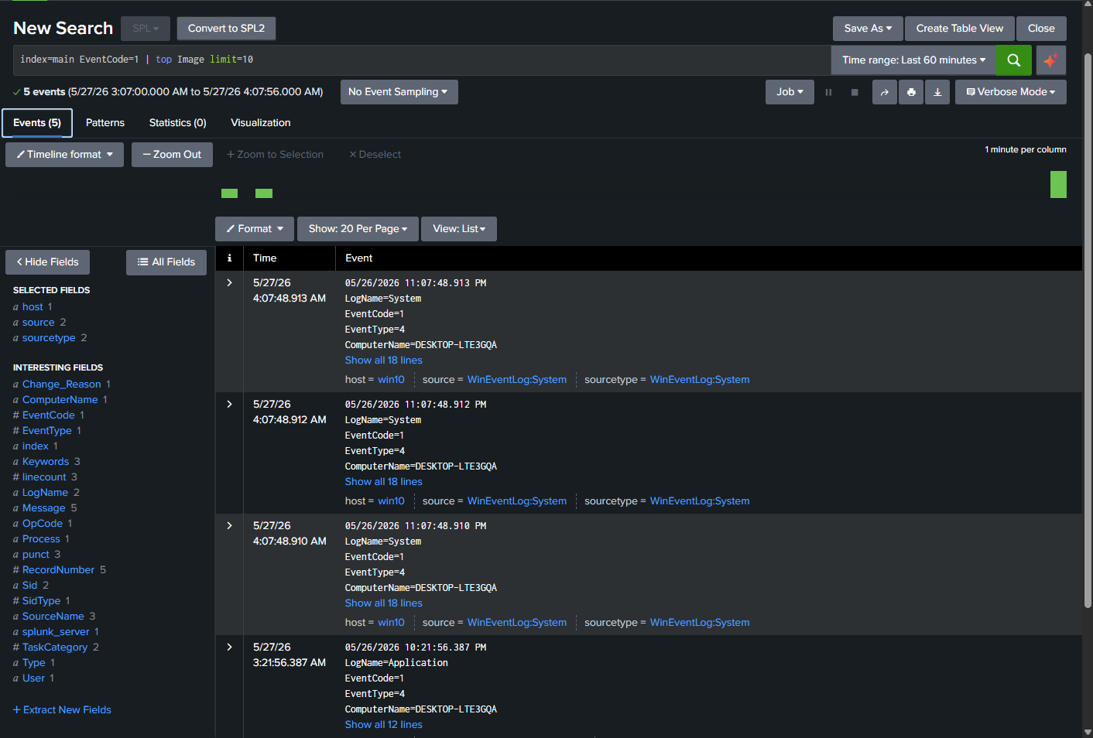Click Show all 18 lines in first event
This screenshot has width=1093, height=738.
384,360
